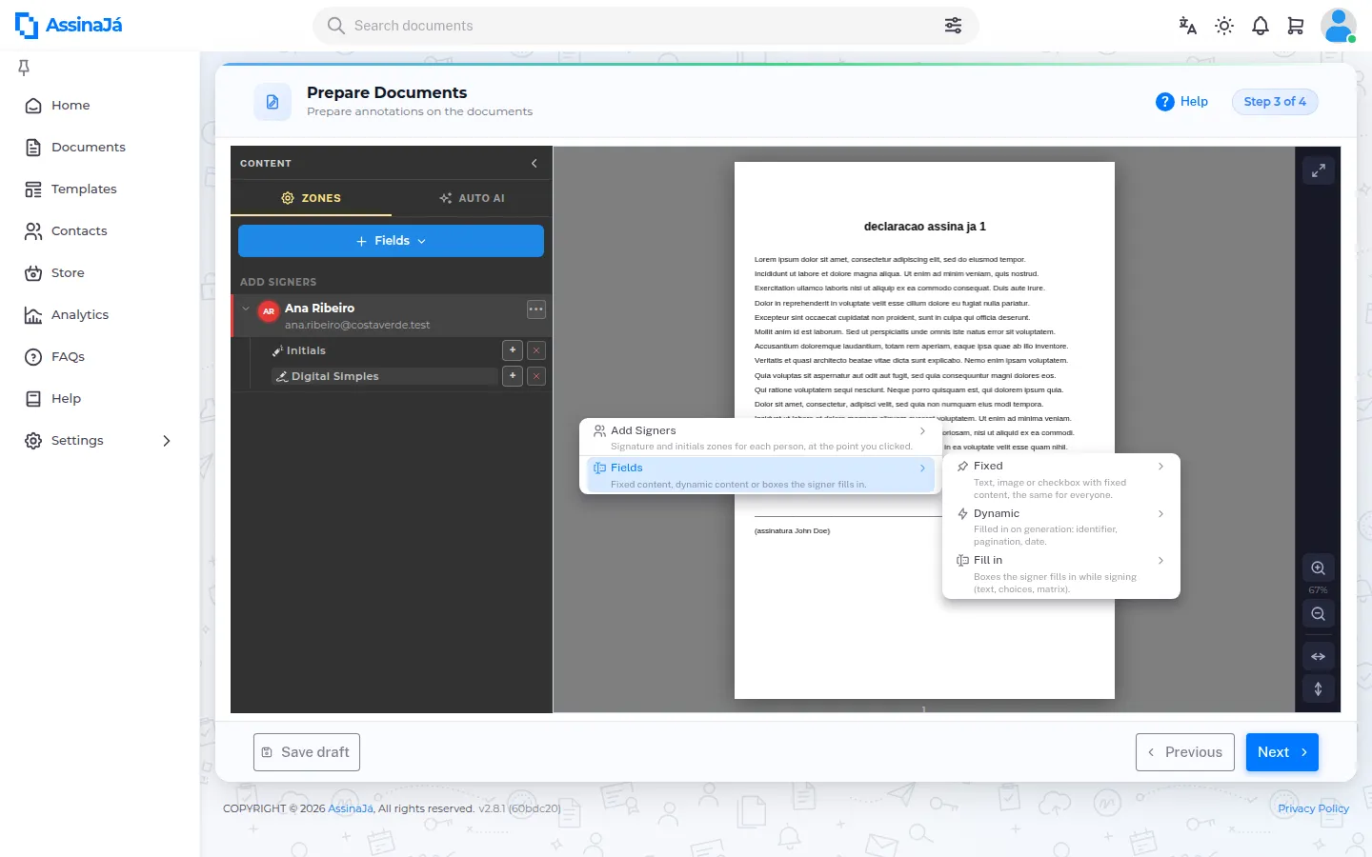Open the blue Fields dropdown button
1372x857 pixels.
click(391, 241)
